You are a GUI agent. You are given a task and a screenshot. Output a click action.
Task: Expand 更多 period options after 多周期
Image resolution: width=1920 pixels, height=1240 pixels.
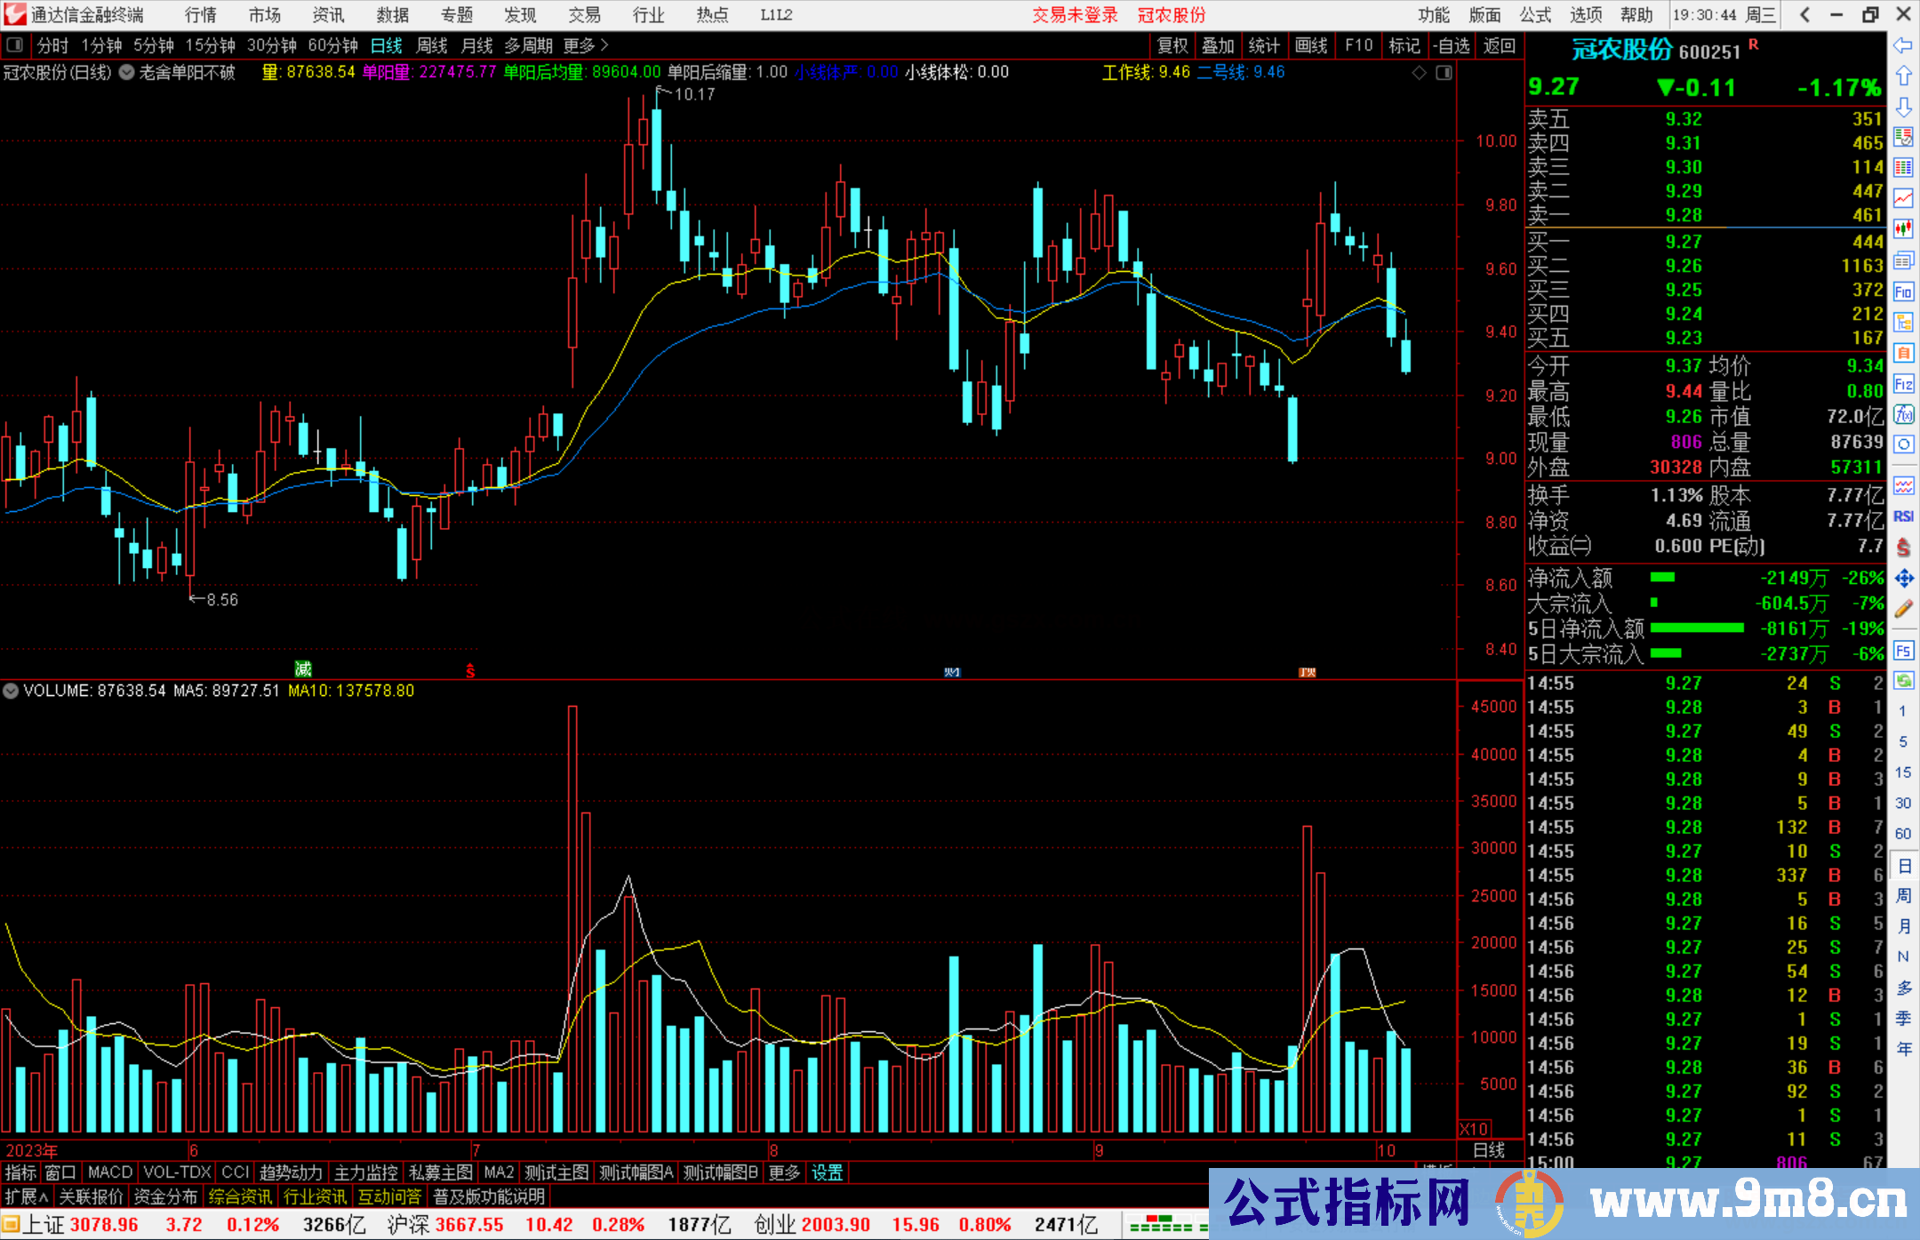[586, 45]
